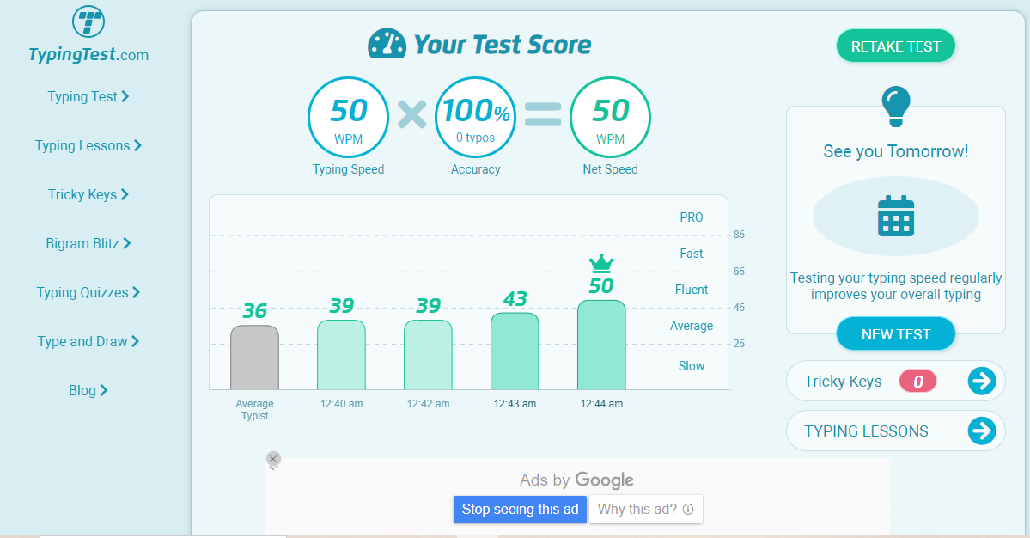
Task: Close the Google ad with X icon
Action: pyautogui.click(x=273, y=459)
